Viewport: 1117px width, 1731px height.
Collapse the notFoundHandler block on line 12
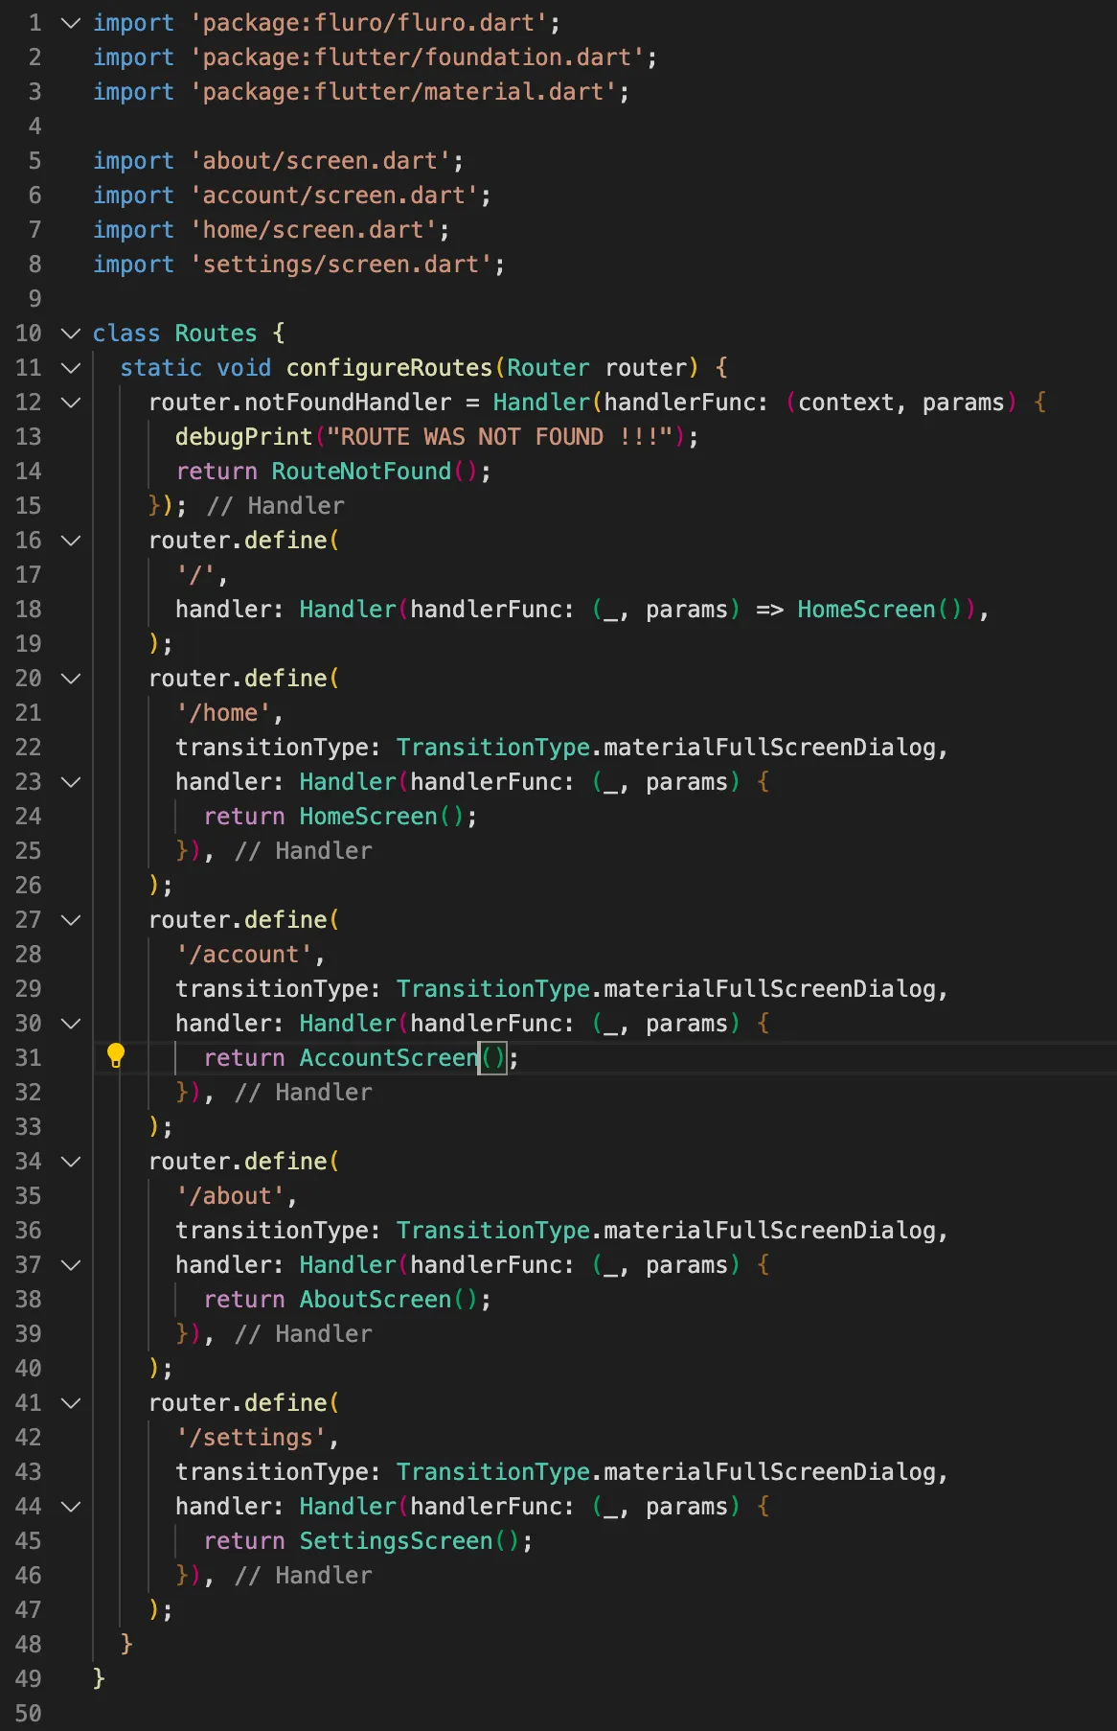(x=71, y=403)
